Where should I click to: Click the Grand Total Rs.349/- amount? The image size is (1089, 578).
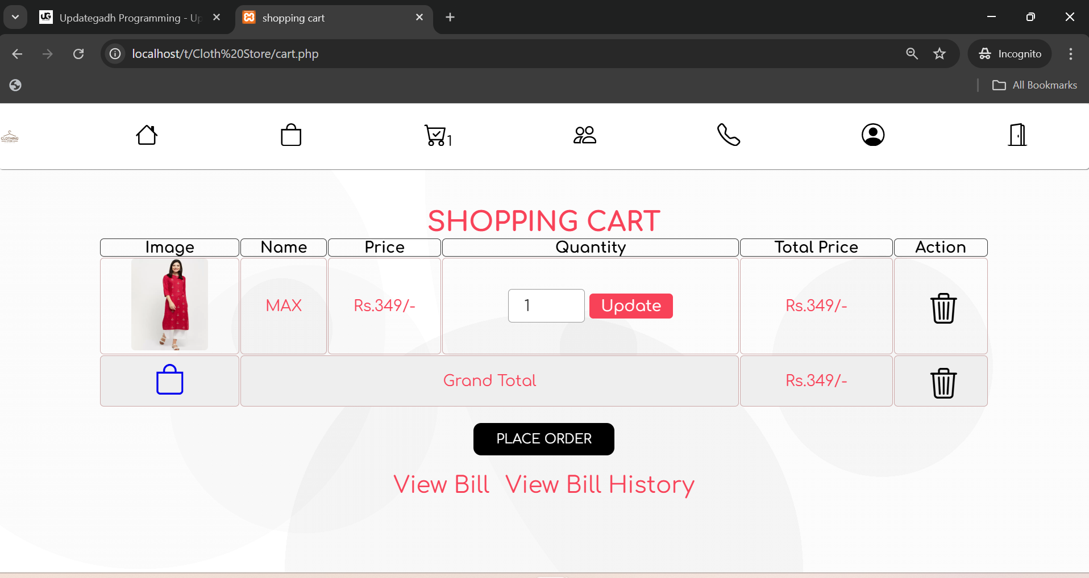pos(816,380)
